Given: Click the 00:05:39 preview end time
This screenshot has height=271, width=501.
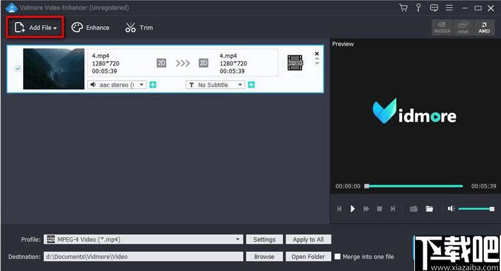Looking at the screenshot, I should click(x=483, y=186).
